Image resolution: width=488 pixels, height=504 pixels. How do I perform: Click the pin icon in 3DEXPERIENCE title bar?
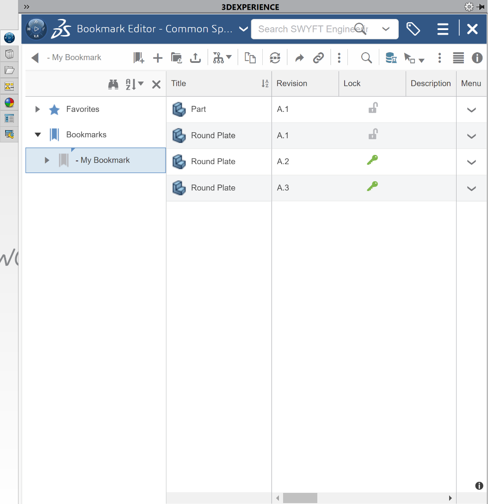(481, 7)
